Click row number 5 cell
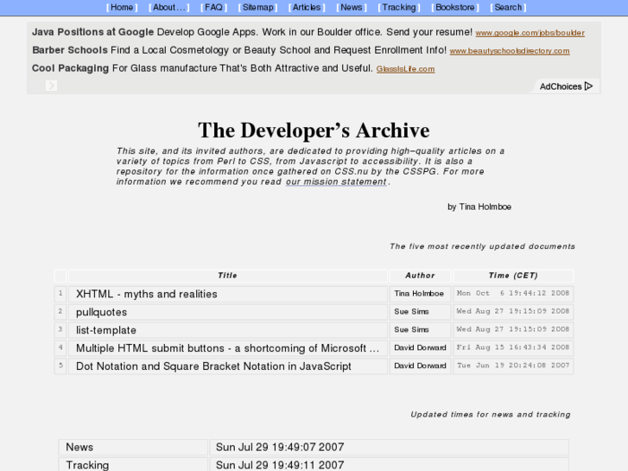This screenshot has height=471, width=628. click(60, 366)
